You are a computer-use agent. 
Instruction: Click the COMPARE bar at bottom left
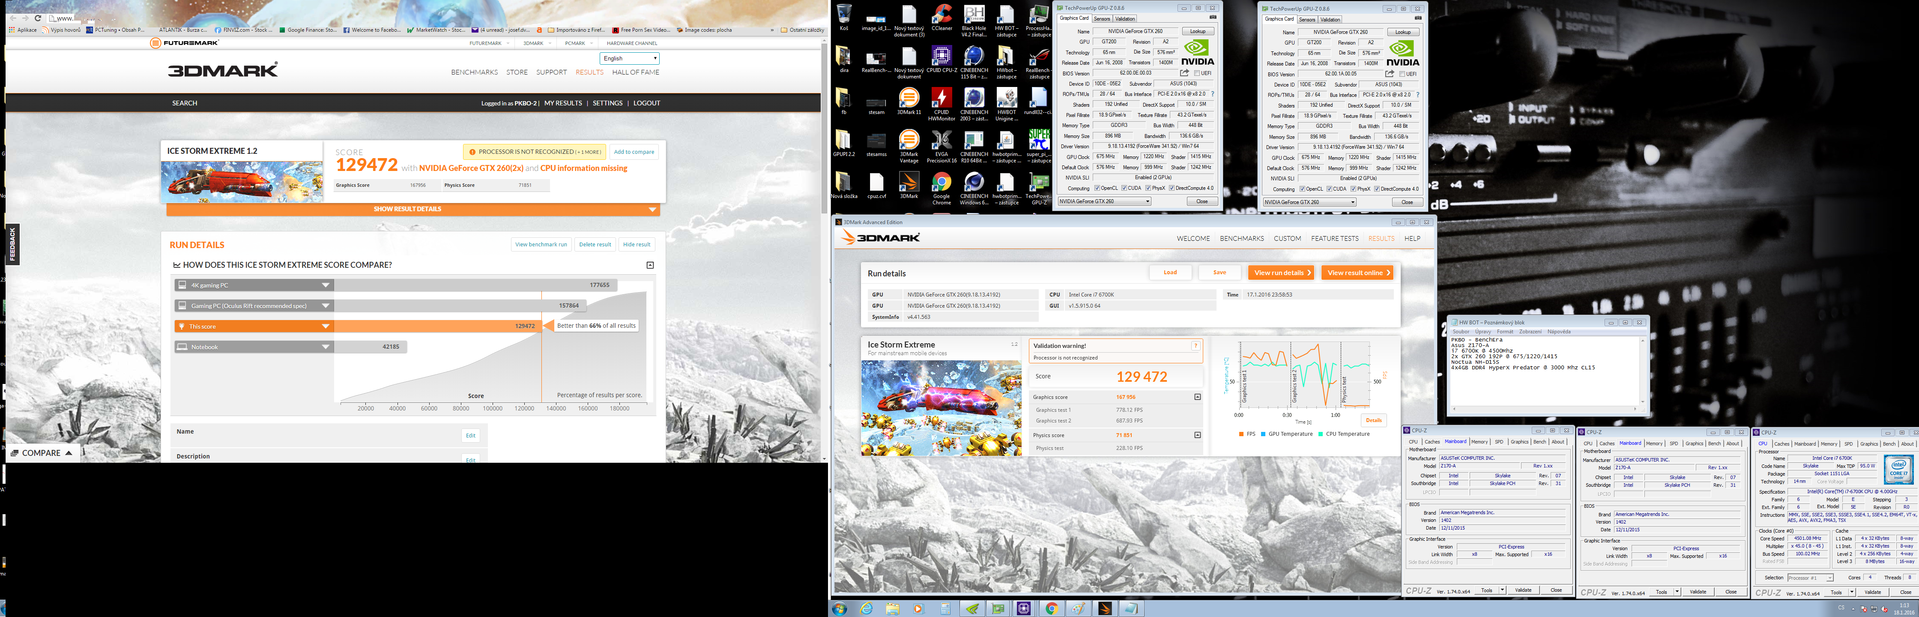[x=43, y=453]
